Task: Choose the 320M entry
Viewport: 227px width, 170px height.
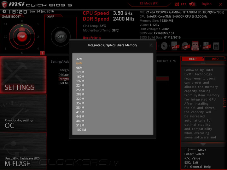Action: coord(80,99)
